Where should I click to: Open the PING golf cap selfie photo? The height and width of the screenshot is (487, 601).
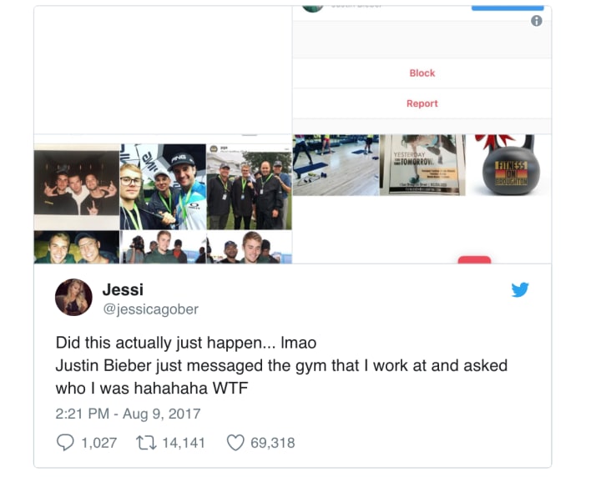coord(163,187)
